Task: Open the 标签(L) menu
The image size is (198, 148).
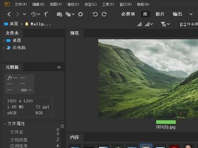Action: click(x=91, y=5)
